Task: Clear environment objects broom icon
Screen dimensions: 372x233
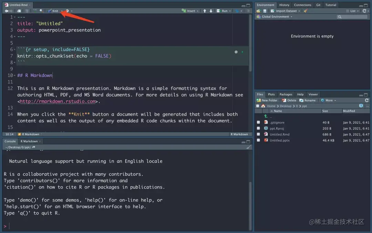Action: pyautogui.click(x=306, y=11)
